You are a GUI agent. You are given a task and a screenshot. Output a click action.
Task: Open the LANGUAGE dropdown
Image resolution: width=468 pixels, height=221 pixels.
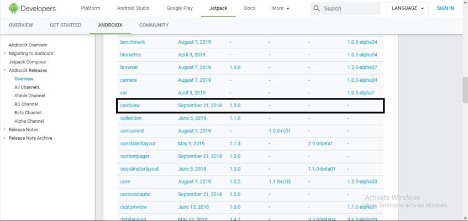click(407, 8)
